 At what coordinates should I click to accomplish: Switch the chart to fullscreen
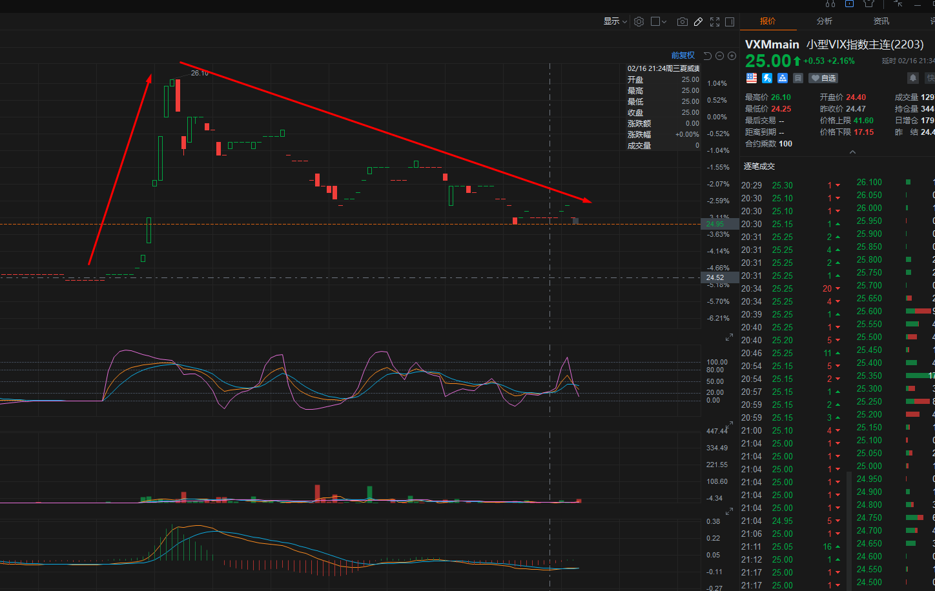point(715,21)
